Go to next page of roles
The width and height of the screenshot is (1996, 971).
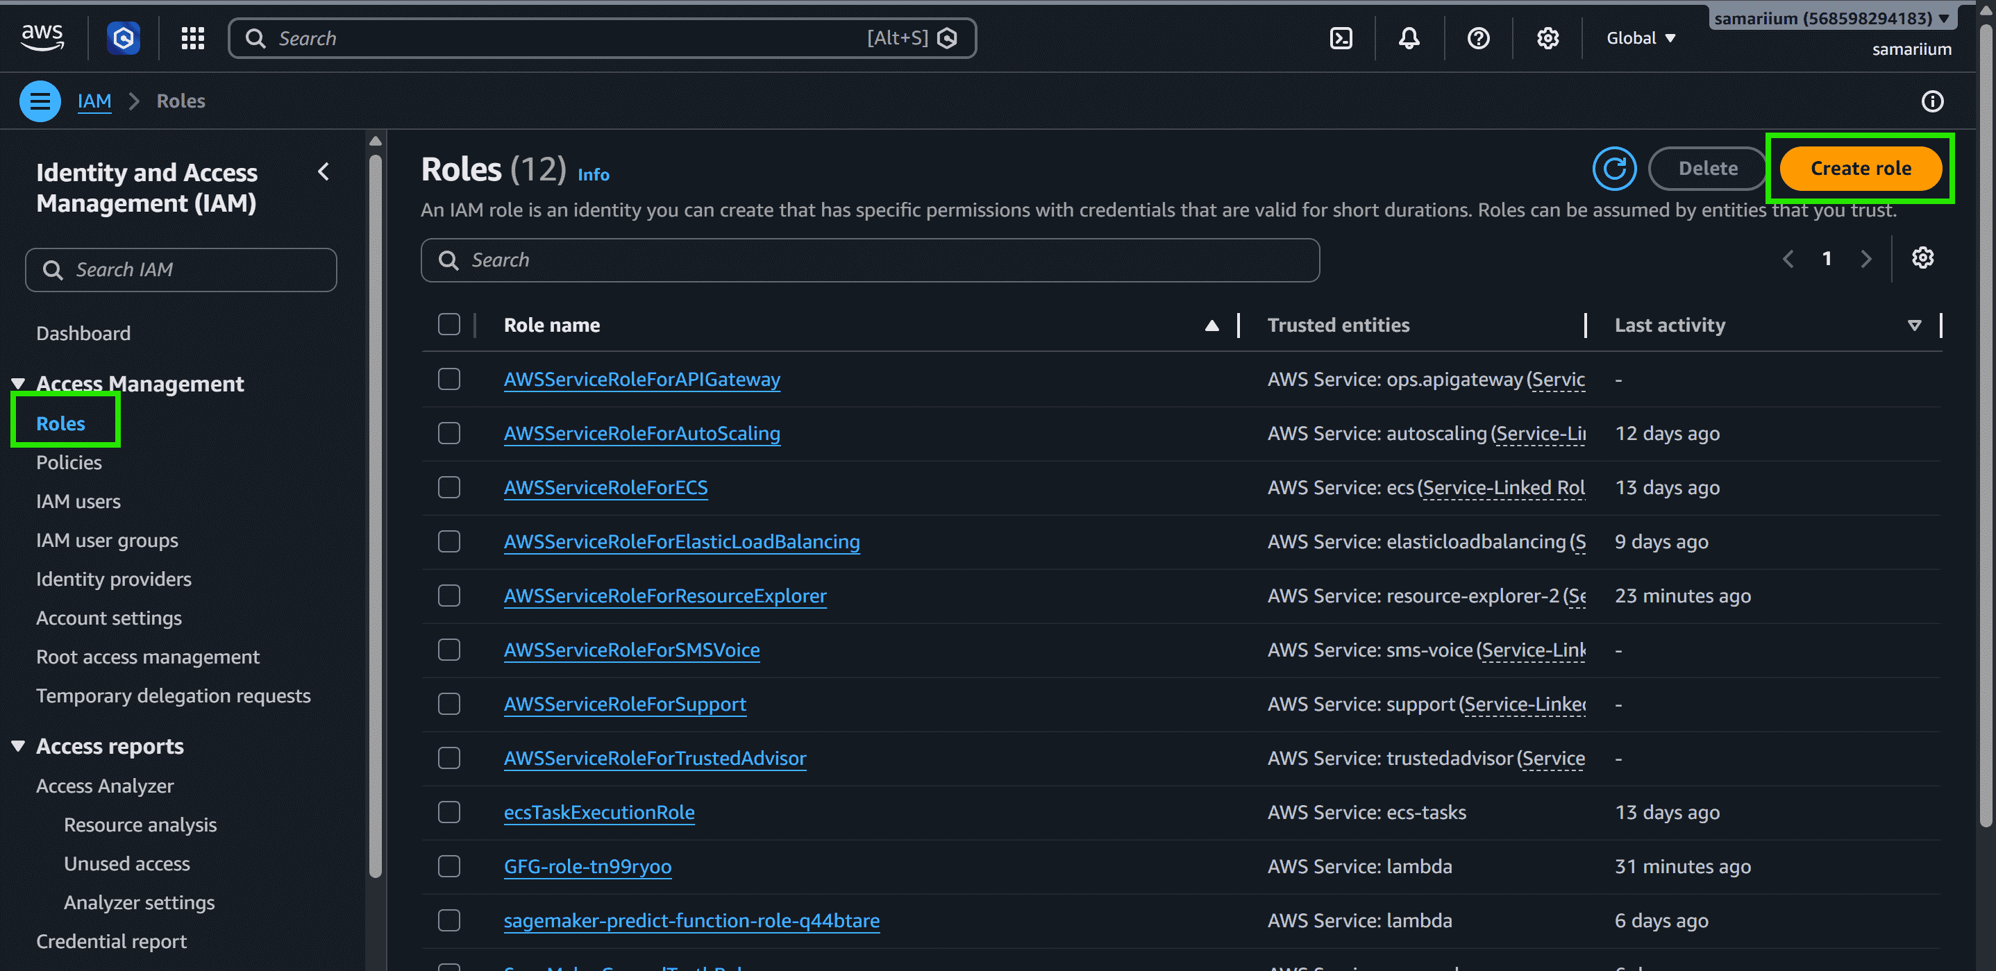[1866, 259]
